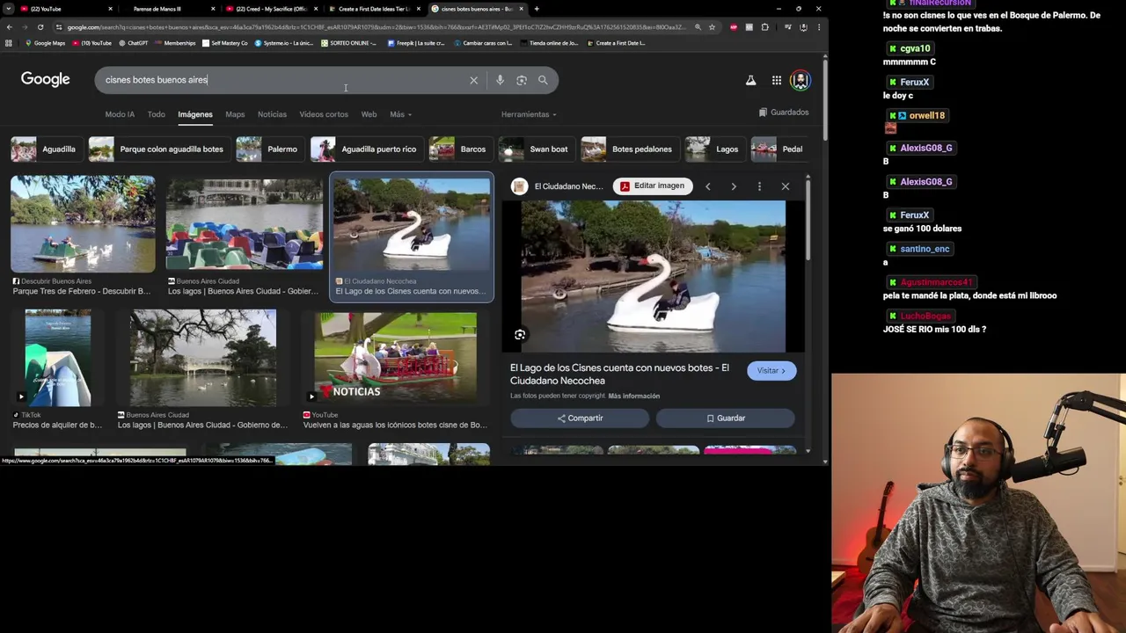Open colorful pedal boats Los lagos thumbnail

pos(245,224)
